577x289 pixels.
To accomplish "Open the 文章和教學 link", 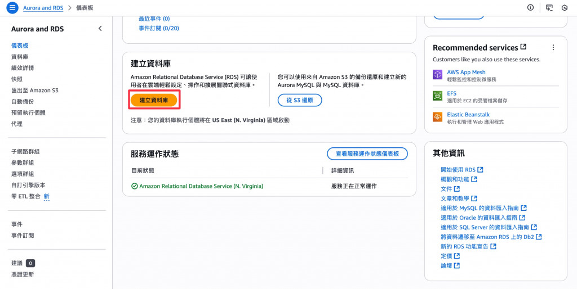I will pyautogui.click(x=459, y=198).
